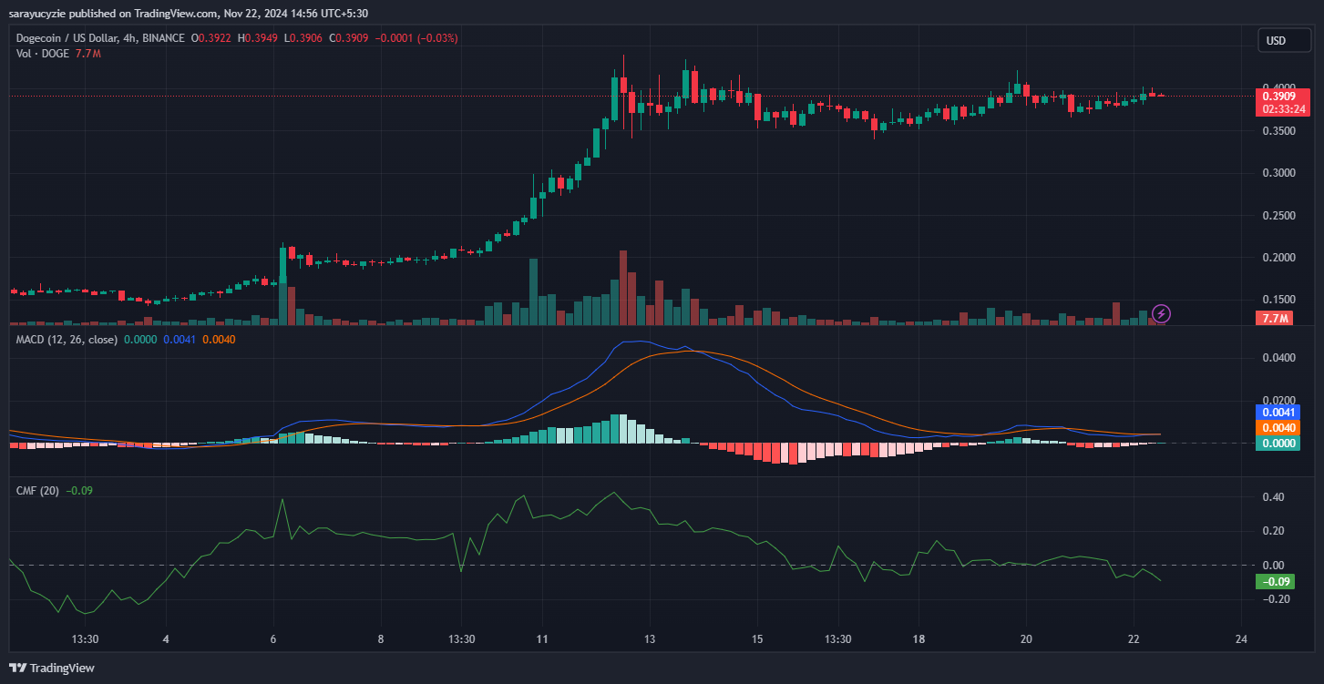Screen dimensions: 1324x684
Task: Click the Vol · DOGE indicator legend
Action: pos(42,54)
